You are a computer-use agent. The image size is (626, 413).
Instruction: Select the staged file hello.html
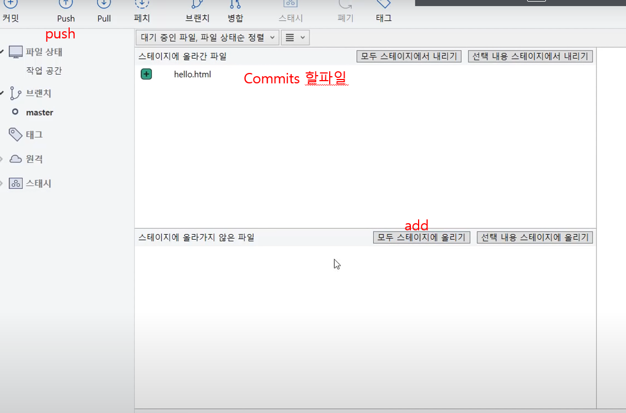(193, 74)
